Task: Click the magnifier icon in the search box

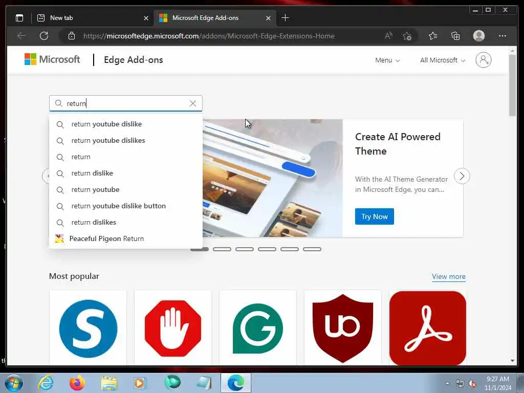Action: coord(58,103)
